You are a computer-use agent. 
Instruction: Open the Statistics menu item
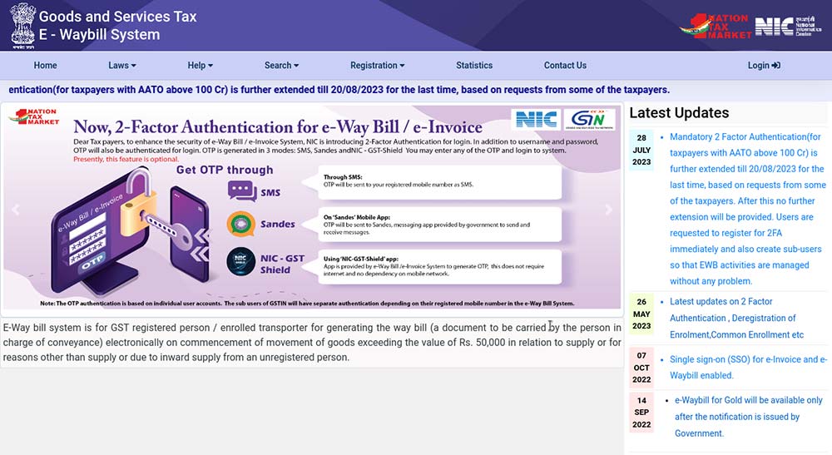tap(474, 66)
